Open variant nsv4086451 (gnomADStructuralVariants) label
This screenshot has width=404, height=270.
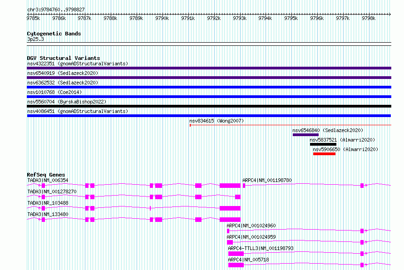coord(78,111)
